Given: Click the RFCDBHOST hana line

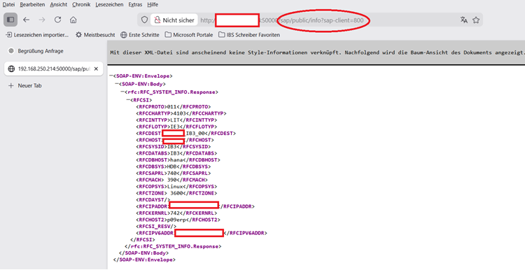Looking at the screenshot, I should coord(178,160).
